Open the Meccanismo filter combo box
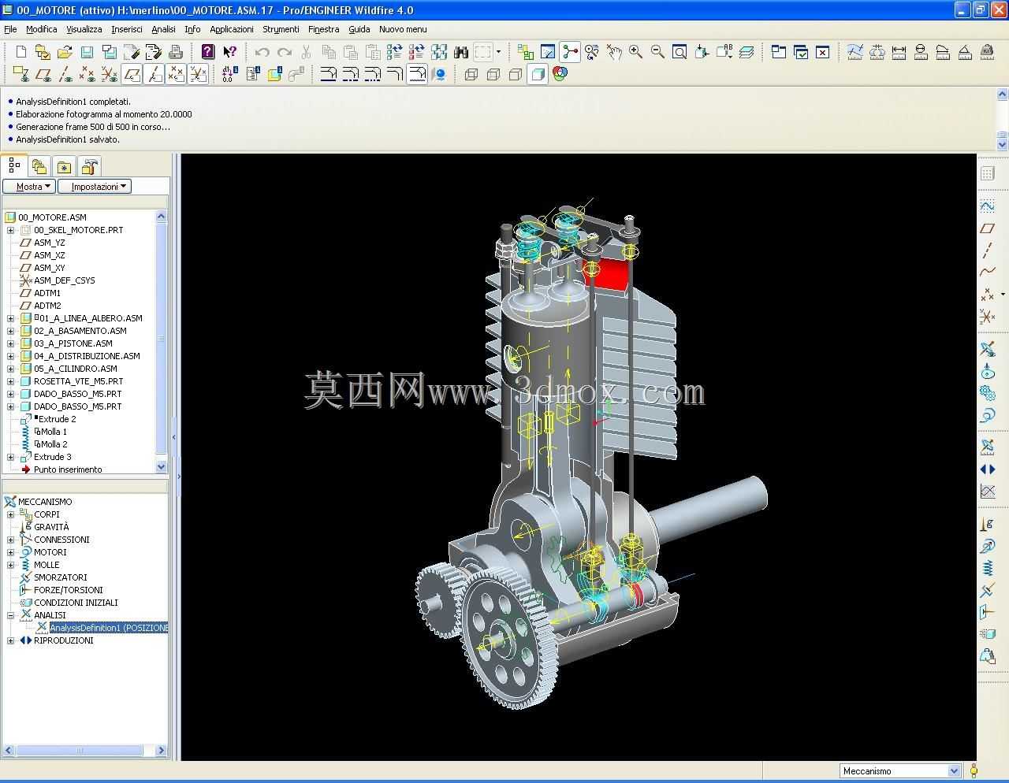This screenshot has height=783, width=1009. (900, 771)
